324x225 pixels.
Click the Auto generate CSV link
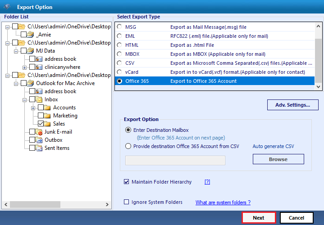point(273,146)
